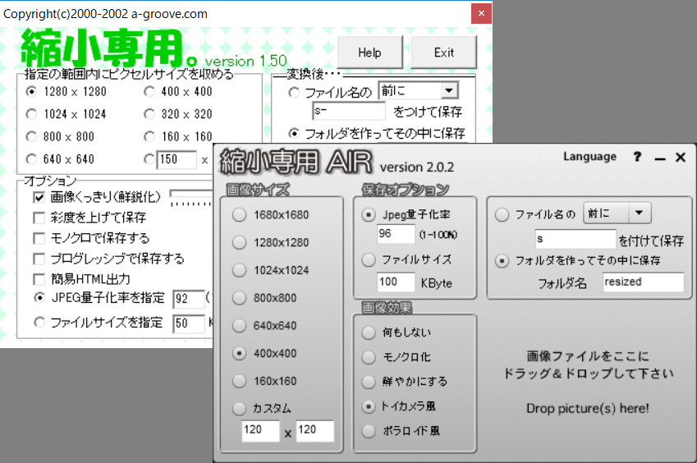Select JPEG量子化率を指定 radio

(x=39, y=298)
